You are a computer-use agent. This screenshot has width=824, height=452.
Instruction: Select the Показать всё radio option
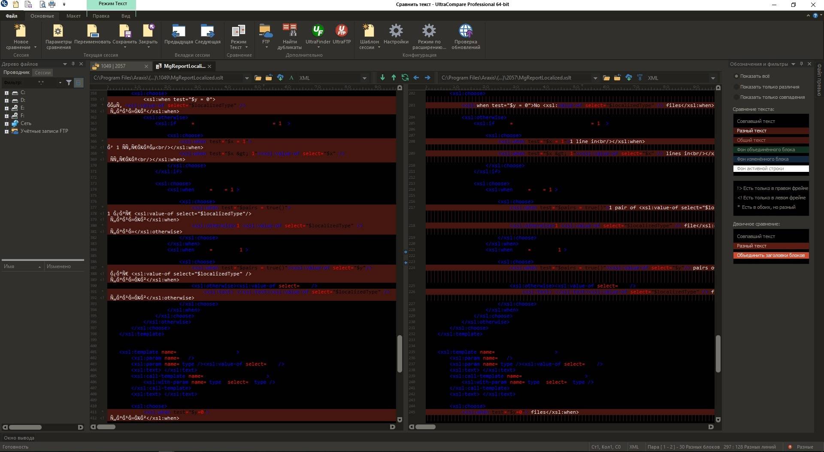coord(736,76)
